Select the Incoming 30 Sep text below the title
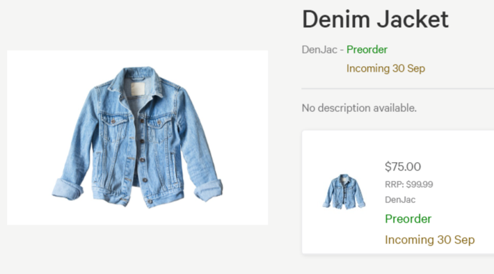Screen dimensions: 494x274 [x=385, y=68]
